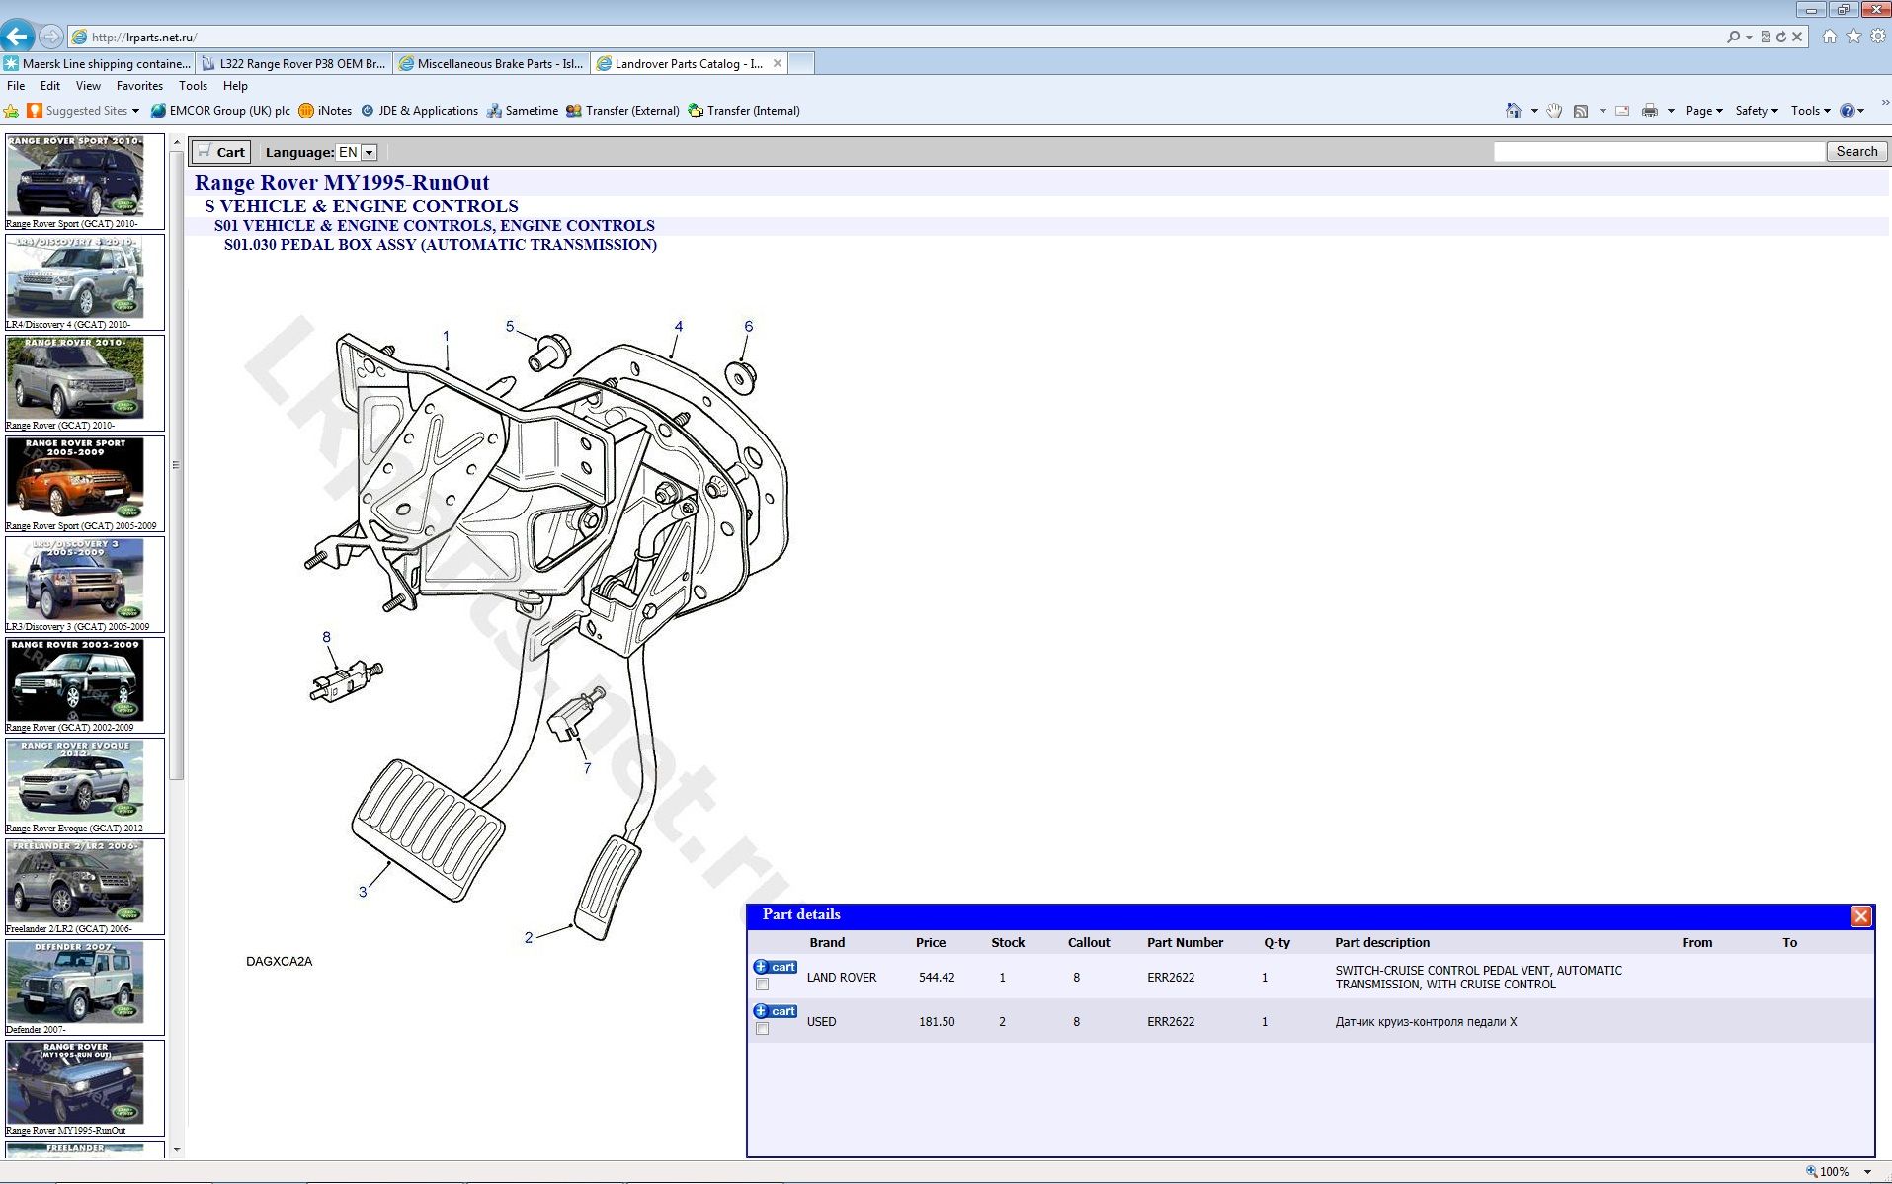1892x1184 pixels.
Task: Click inside the catalog search field
Action: pos(1659,152)
